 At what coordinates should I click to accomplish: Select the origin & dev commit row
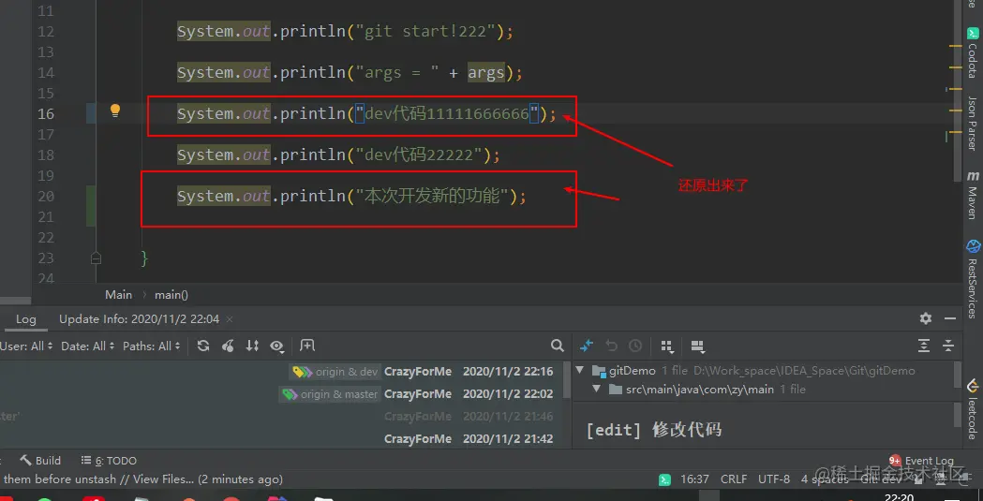[282, 372]
